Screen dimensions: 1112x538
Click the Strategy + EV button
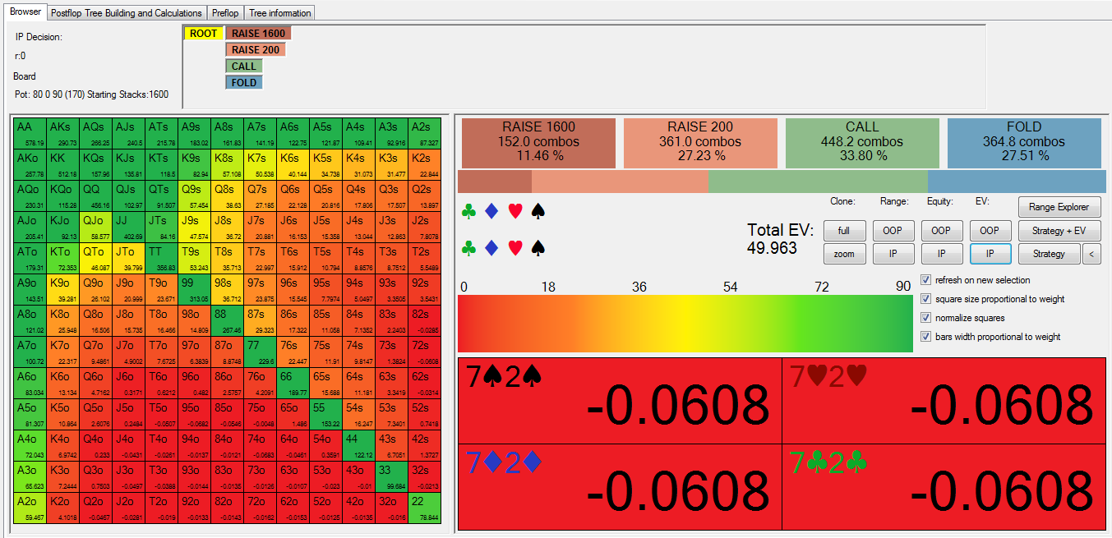tap(1059, 231)
